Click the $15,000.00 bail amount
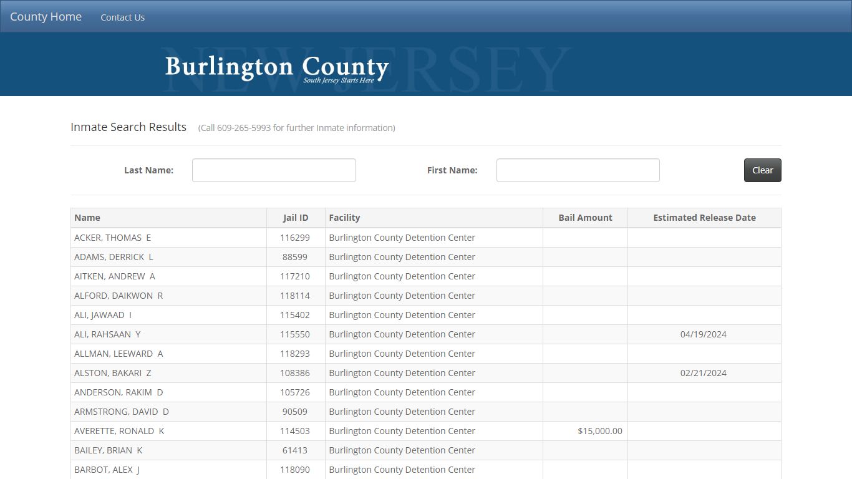 click(600, 431)
